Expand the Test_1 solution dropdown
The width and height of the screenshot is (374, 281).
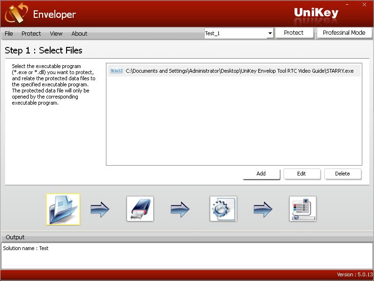(x=270, y=33)
